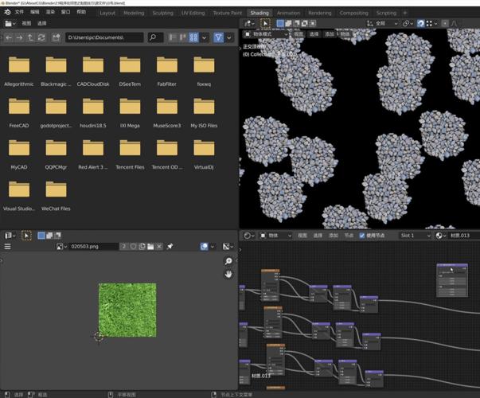Click the create new folder icon
The width and height of the screenshot is (480, 398).
coord(57,37)
